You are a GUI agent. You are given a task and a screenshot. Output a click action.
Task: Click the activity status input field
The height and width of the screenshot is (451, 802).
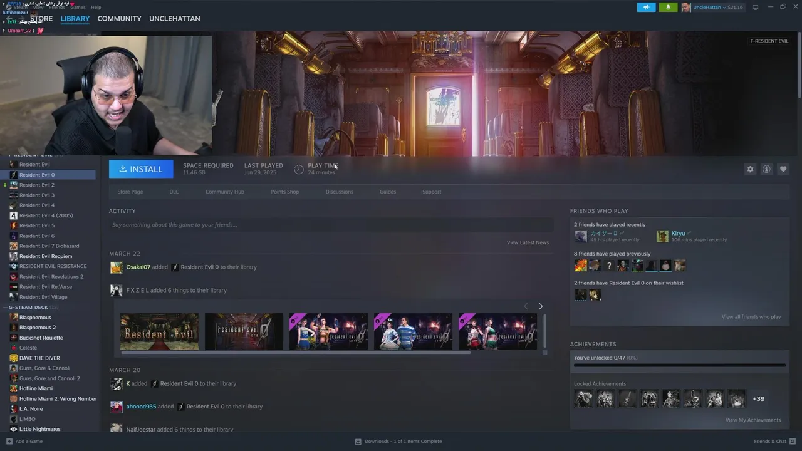pyautogui.click(x=331, y=225)
